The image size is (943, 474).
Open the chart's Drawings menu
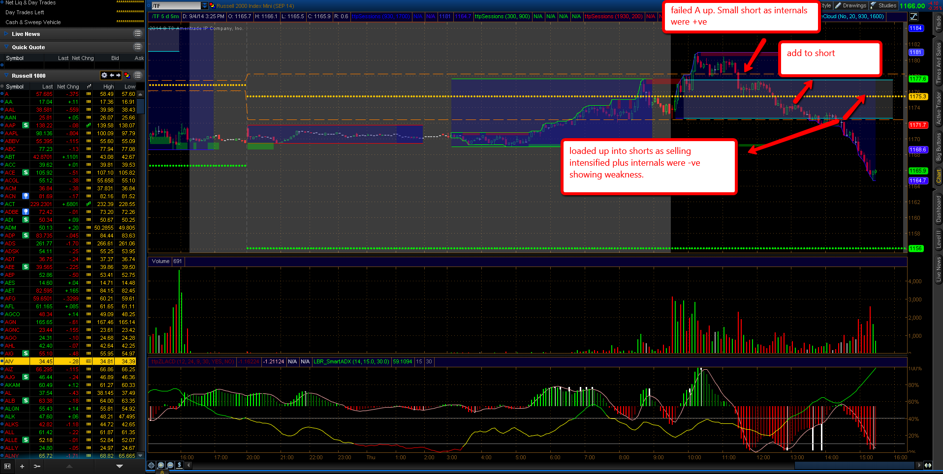click(x=851, y=5)
